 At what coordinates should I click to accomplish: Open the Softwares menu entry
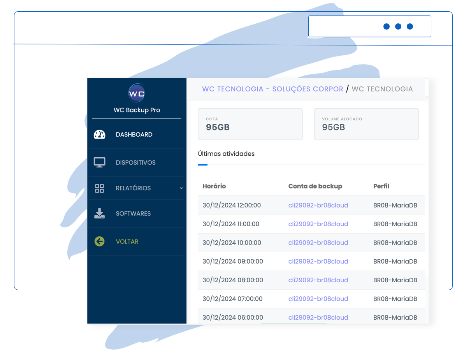tap(133, 214)
